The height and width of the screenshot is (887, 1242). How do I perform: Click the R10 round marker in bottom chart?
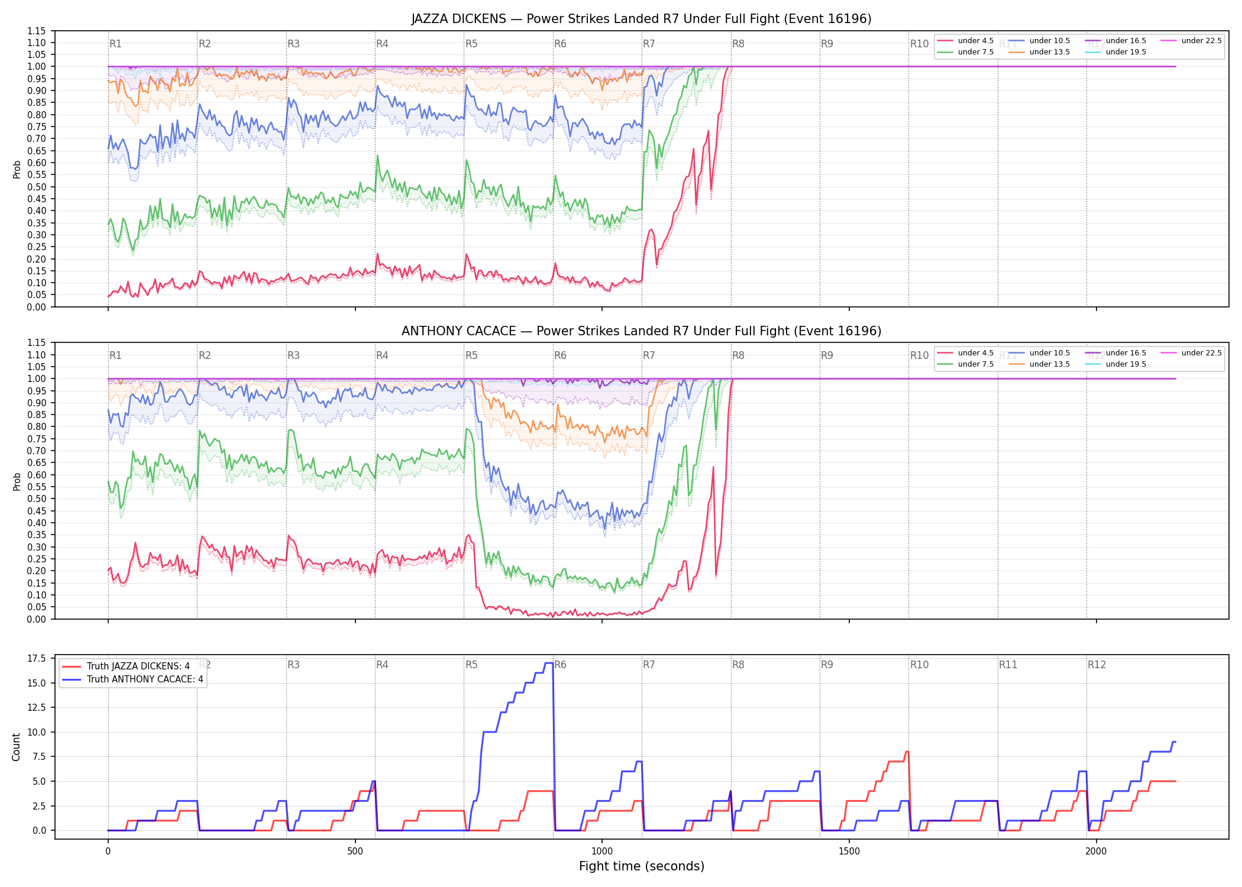pyautogui.click(x=919, y=665)
